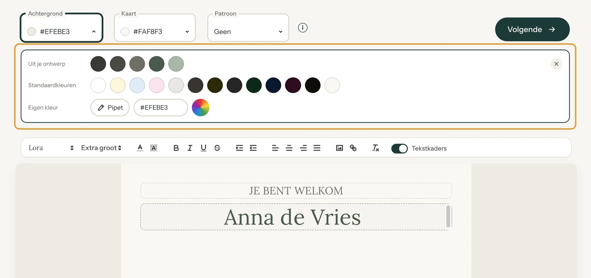Click the #EFEBE3 hex input field
This screenshot has height=278, width=591.
coord(161,107)
